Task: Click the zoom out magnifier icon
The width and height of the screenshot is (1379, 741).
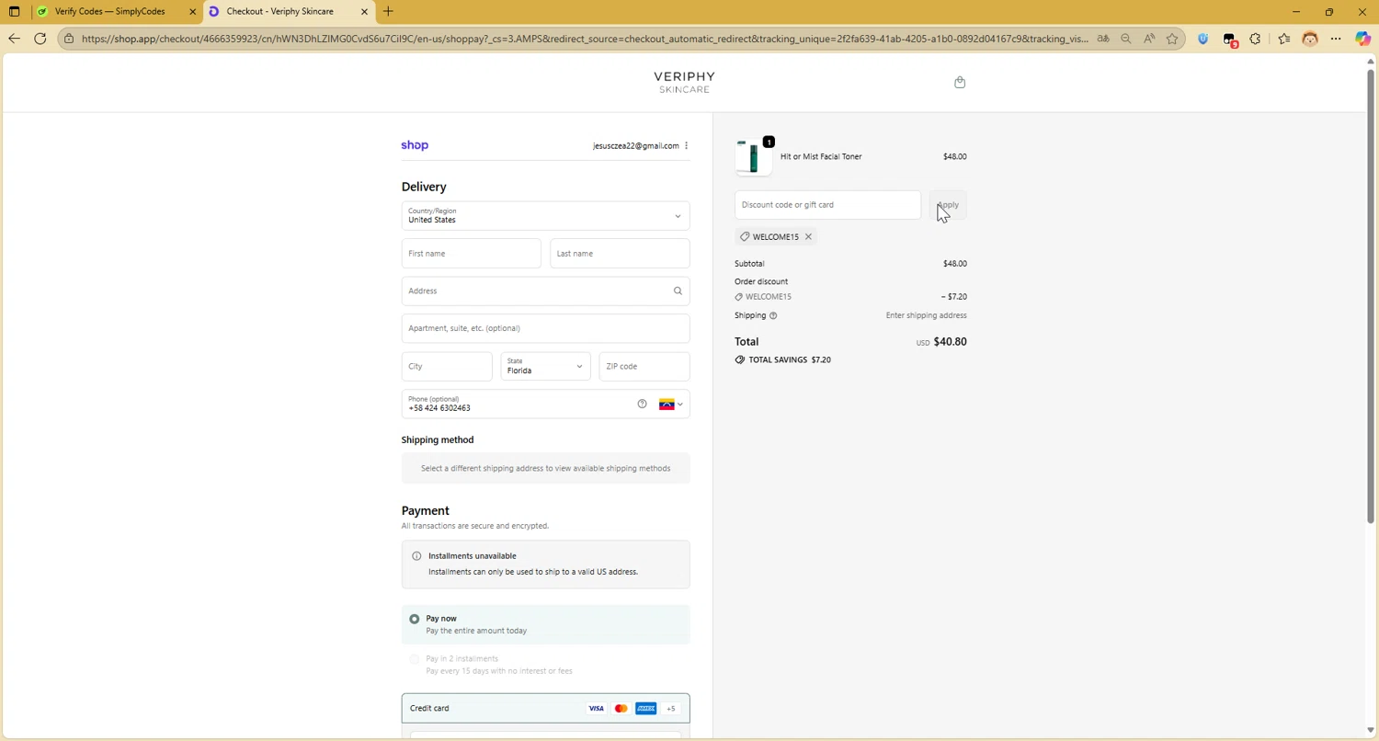Action: pyautogui.click(x=1126, y=39)
